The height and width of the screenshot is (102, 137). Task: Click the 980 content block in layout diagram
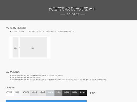click(x=34, y=47)
